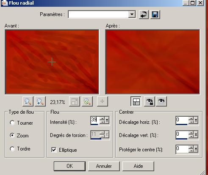This screenshot has width=208, height=175.
Task: Click the reset to default parameters icon
Action: 144,14
